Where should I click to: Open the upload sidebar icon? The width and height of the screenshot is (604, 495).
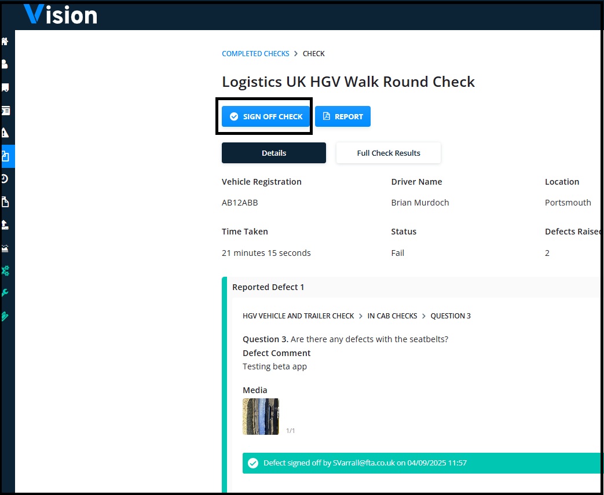click(5, 225)
